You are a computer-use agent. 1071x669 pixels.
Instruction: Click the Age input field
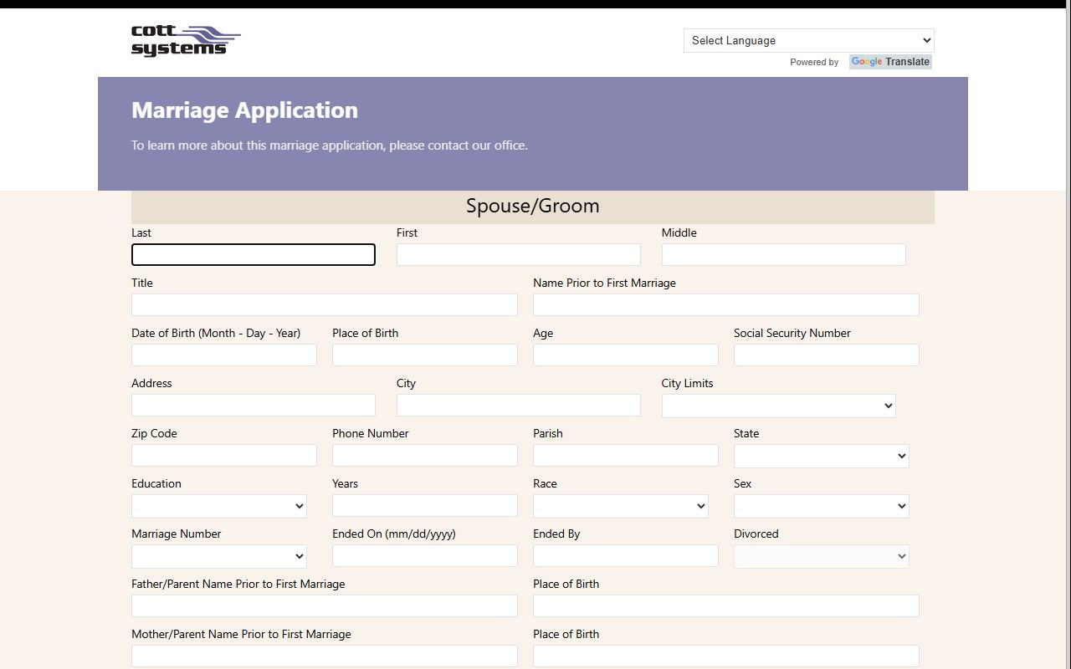626,355
